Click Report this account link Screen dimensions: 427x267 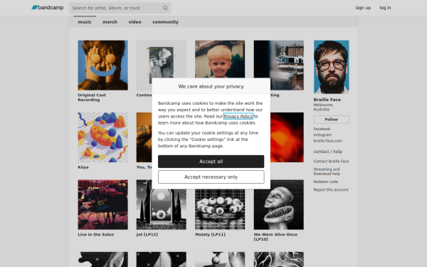click(x=331, y=190)
